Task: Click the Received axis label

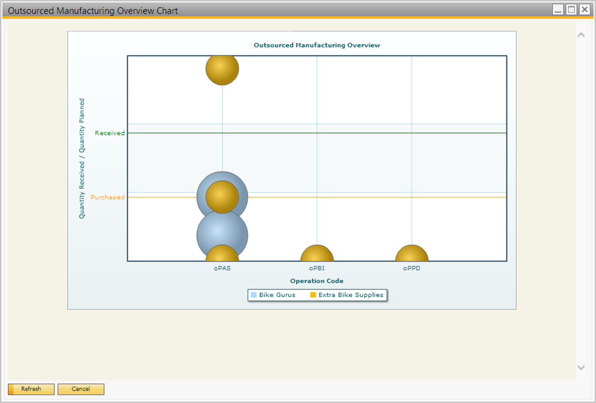Action: point(110,133)
